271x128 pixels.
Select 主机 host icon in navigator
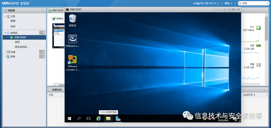(8, 16)
